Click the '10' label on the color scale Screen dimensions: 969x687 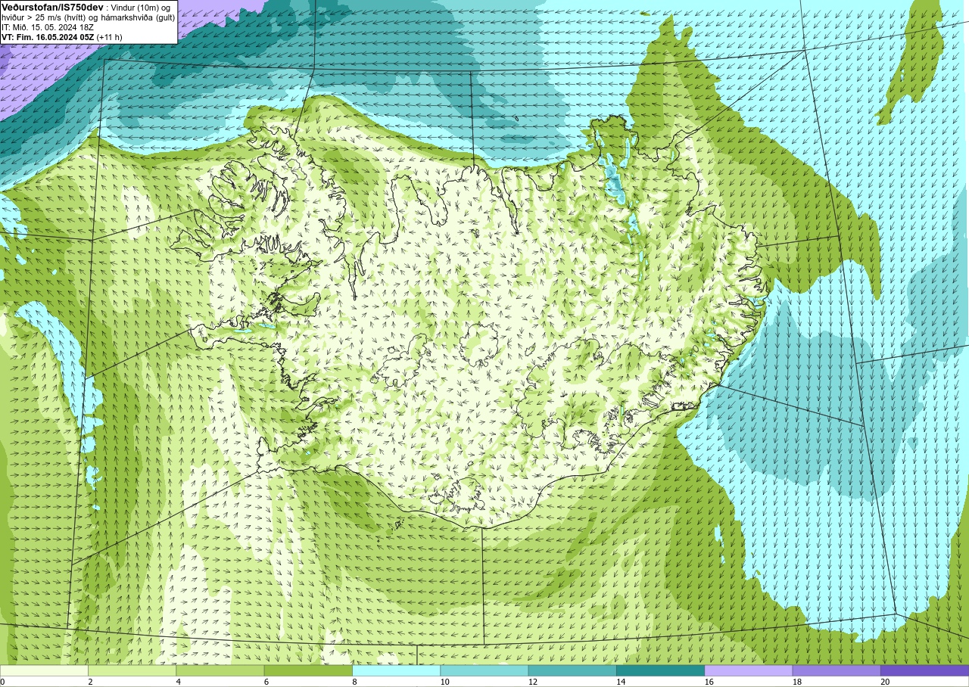click(445, 682)
